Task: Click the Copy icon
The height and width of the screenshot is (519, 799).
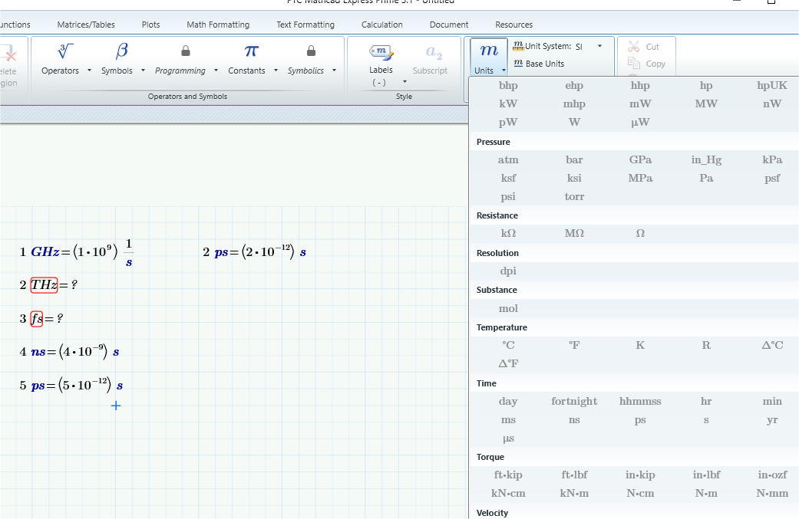Action: pyautogui.click(x=633, y=63)
